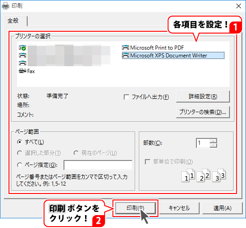
Task: Click into the page range input field
Action: (98, 165)
